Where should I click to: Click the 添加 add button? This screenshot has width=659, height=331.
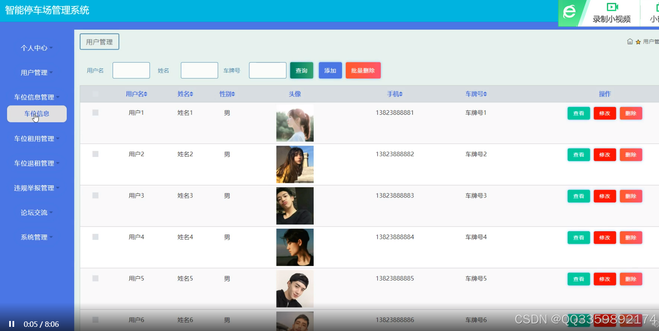pos(330,71)
